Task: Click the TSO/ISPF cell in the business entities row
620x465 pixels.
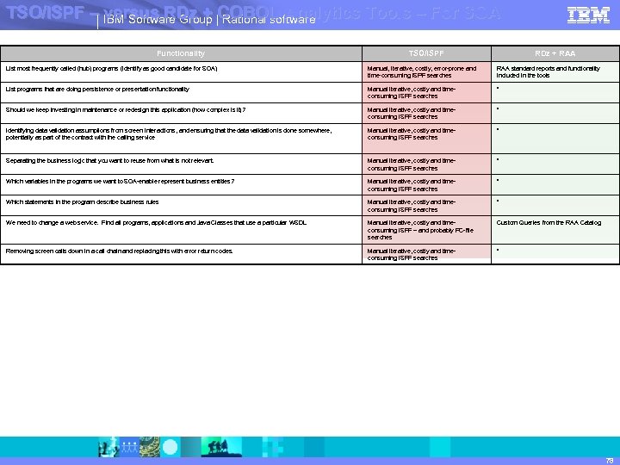Action: click(426, 184)
